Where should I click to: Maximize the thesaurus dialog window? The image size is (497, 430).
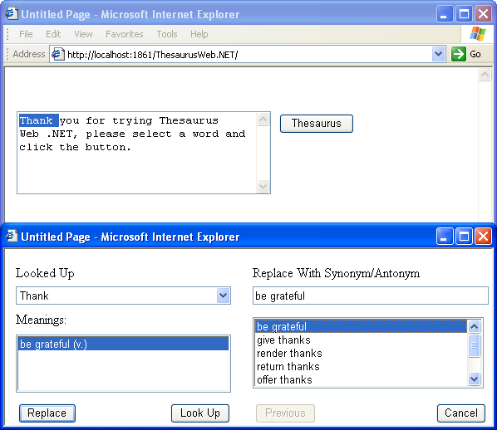point(464,237)
